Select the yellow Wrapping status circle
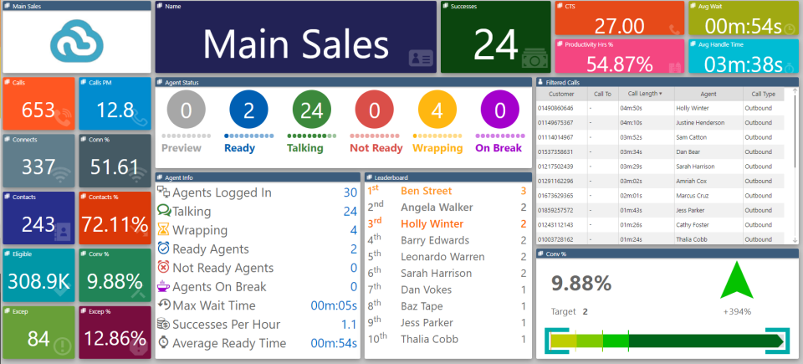The width and height of the screenshot is (803, 364). pos(437,110)
